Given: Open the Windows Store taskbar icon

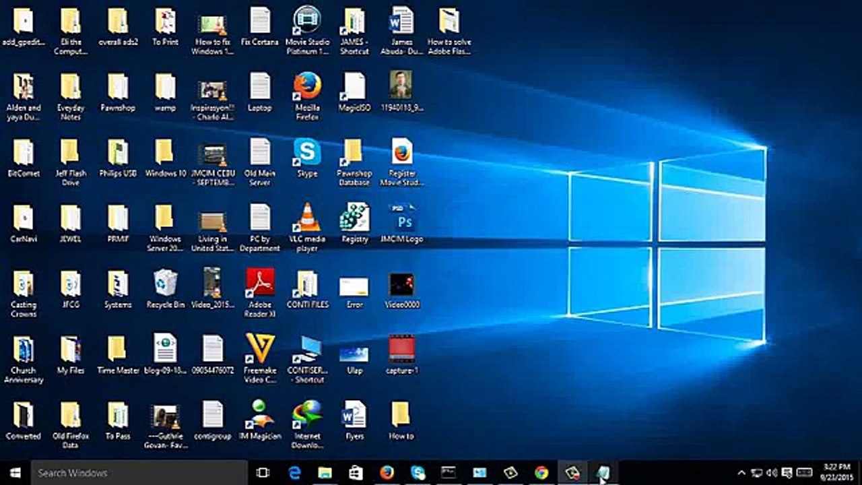Looking at the screenshot, I should coord(356,473).
